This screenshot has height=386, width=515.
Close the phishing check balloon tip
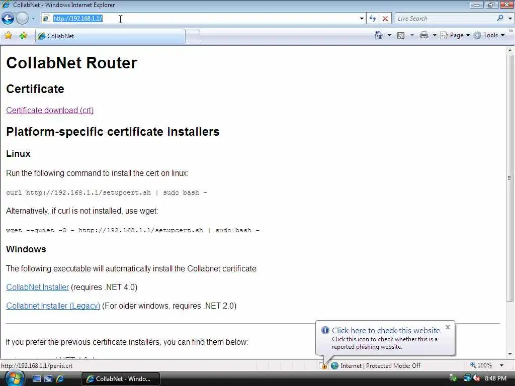[x=448, y=327]
